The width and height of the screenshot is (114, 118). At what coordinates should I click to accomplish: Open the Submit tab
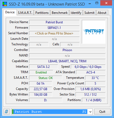click(x=89, y=13)
